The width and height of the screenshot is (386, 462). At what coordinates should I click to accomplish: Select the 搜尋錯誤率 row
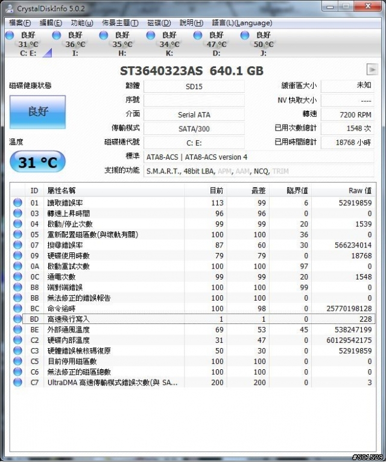tap(193, 245)
